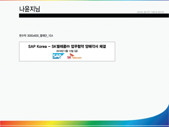Viewport: 169px width, 127px height.
Task: Click the ㈜ symbol in banner headline
Action: [x=68, y=46]
